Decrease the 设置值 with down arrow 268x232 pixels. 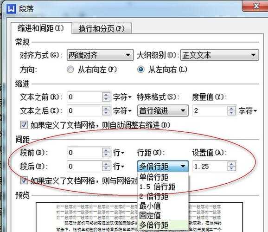click(231, 168)
